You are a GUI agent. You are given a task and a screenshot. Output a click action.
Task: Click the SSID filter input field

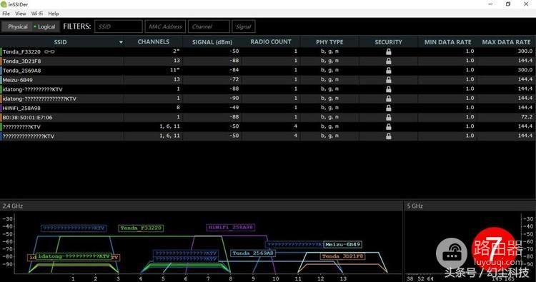point(119,26)
